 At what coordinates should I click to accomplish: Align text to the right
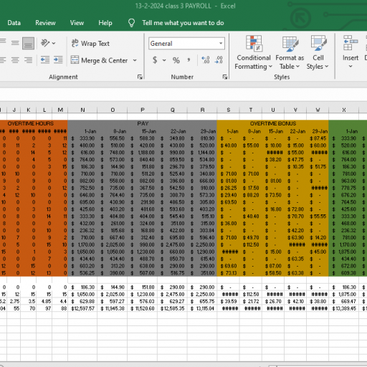[x=28, y=60]
